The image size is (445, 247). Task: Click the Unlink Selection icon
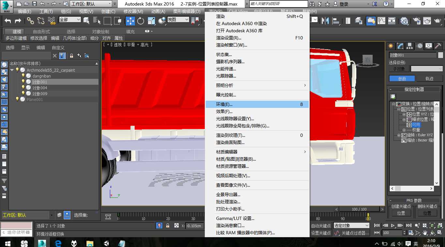41,21
